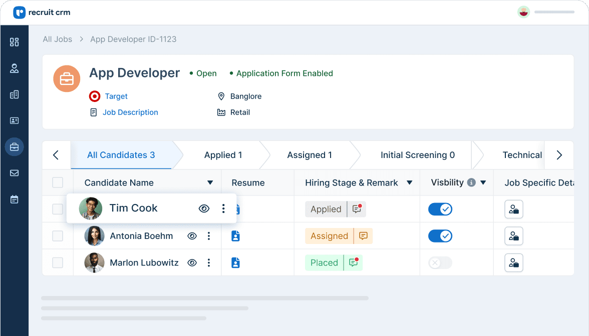Click the App Developer ID-1123 breadcrumb
Image resolution: width=589 pixels, height=336 pixels.
[x=133, y=39]
